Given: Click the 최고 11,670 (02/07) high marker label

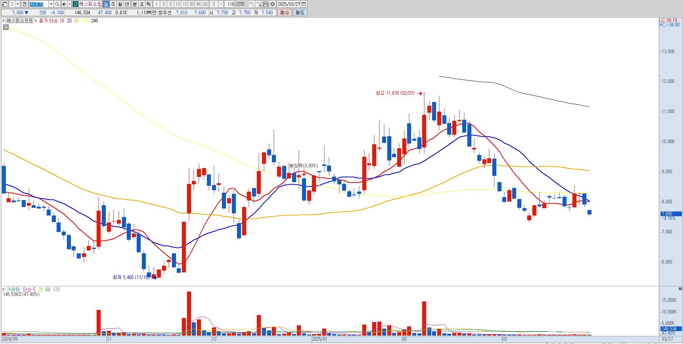Looking at the screenshot, I should tap(395, 93).
